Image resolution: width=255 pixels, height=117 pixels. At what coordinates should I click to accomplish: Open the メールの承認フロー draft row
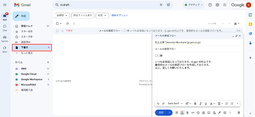point(148,31)
